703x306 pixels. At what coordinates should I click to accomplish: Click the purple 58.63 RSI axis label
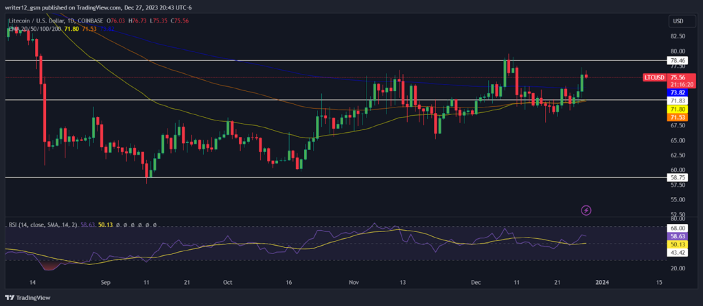coord(676,235)
